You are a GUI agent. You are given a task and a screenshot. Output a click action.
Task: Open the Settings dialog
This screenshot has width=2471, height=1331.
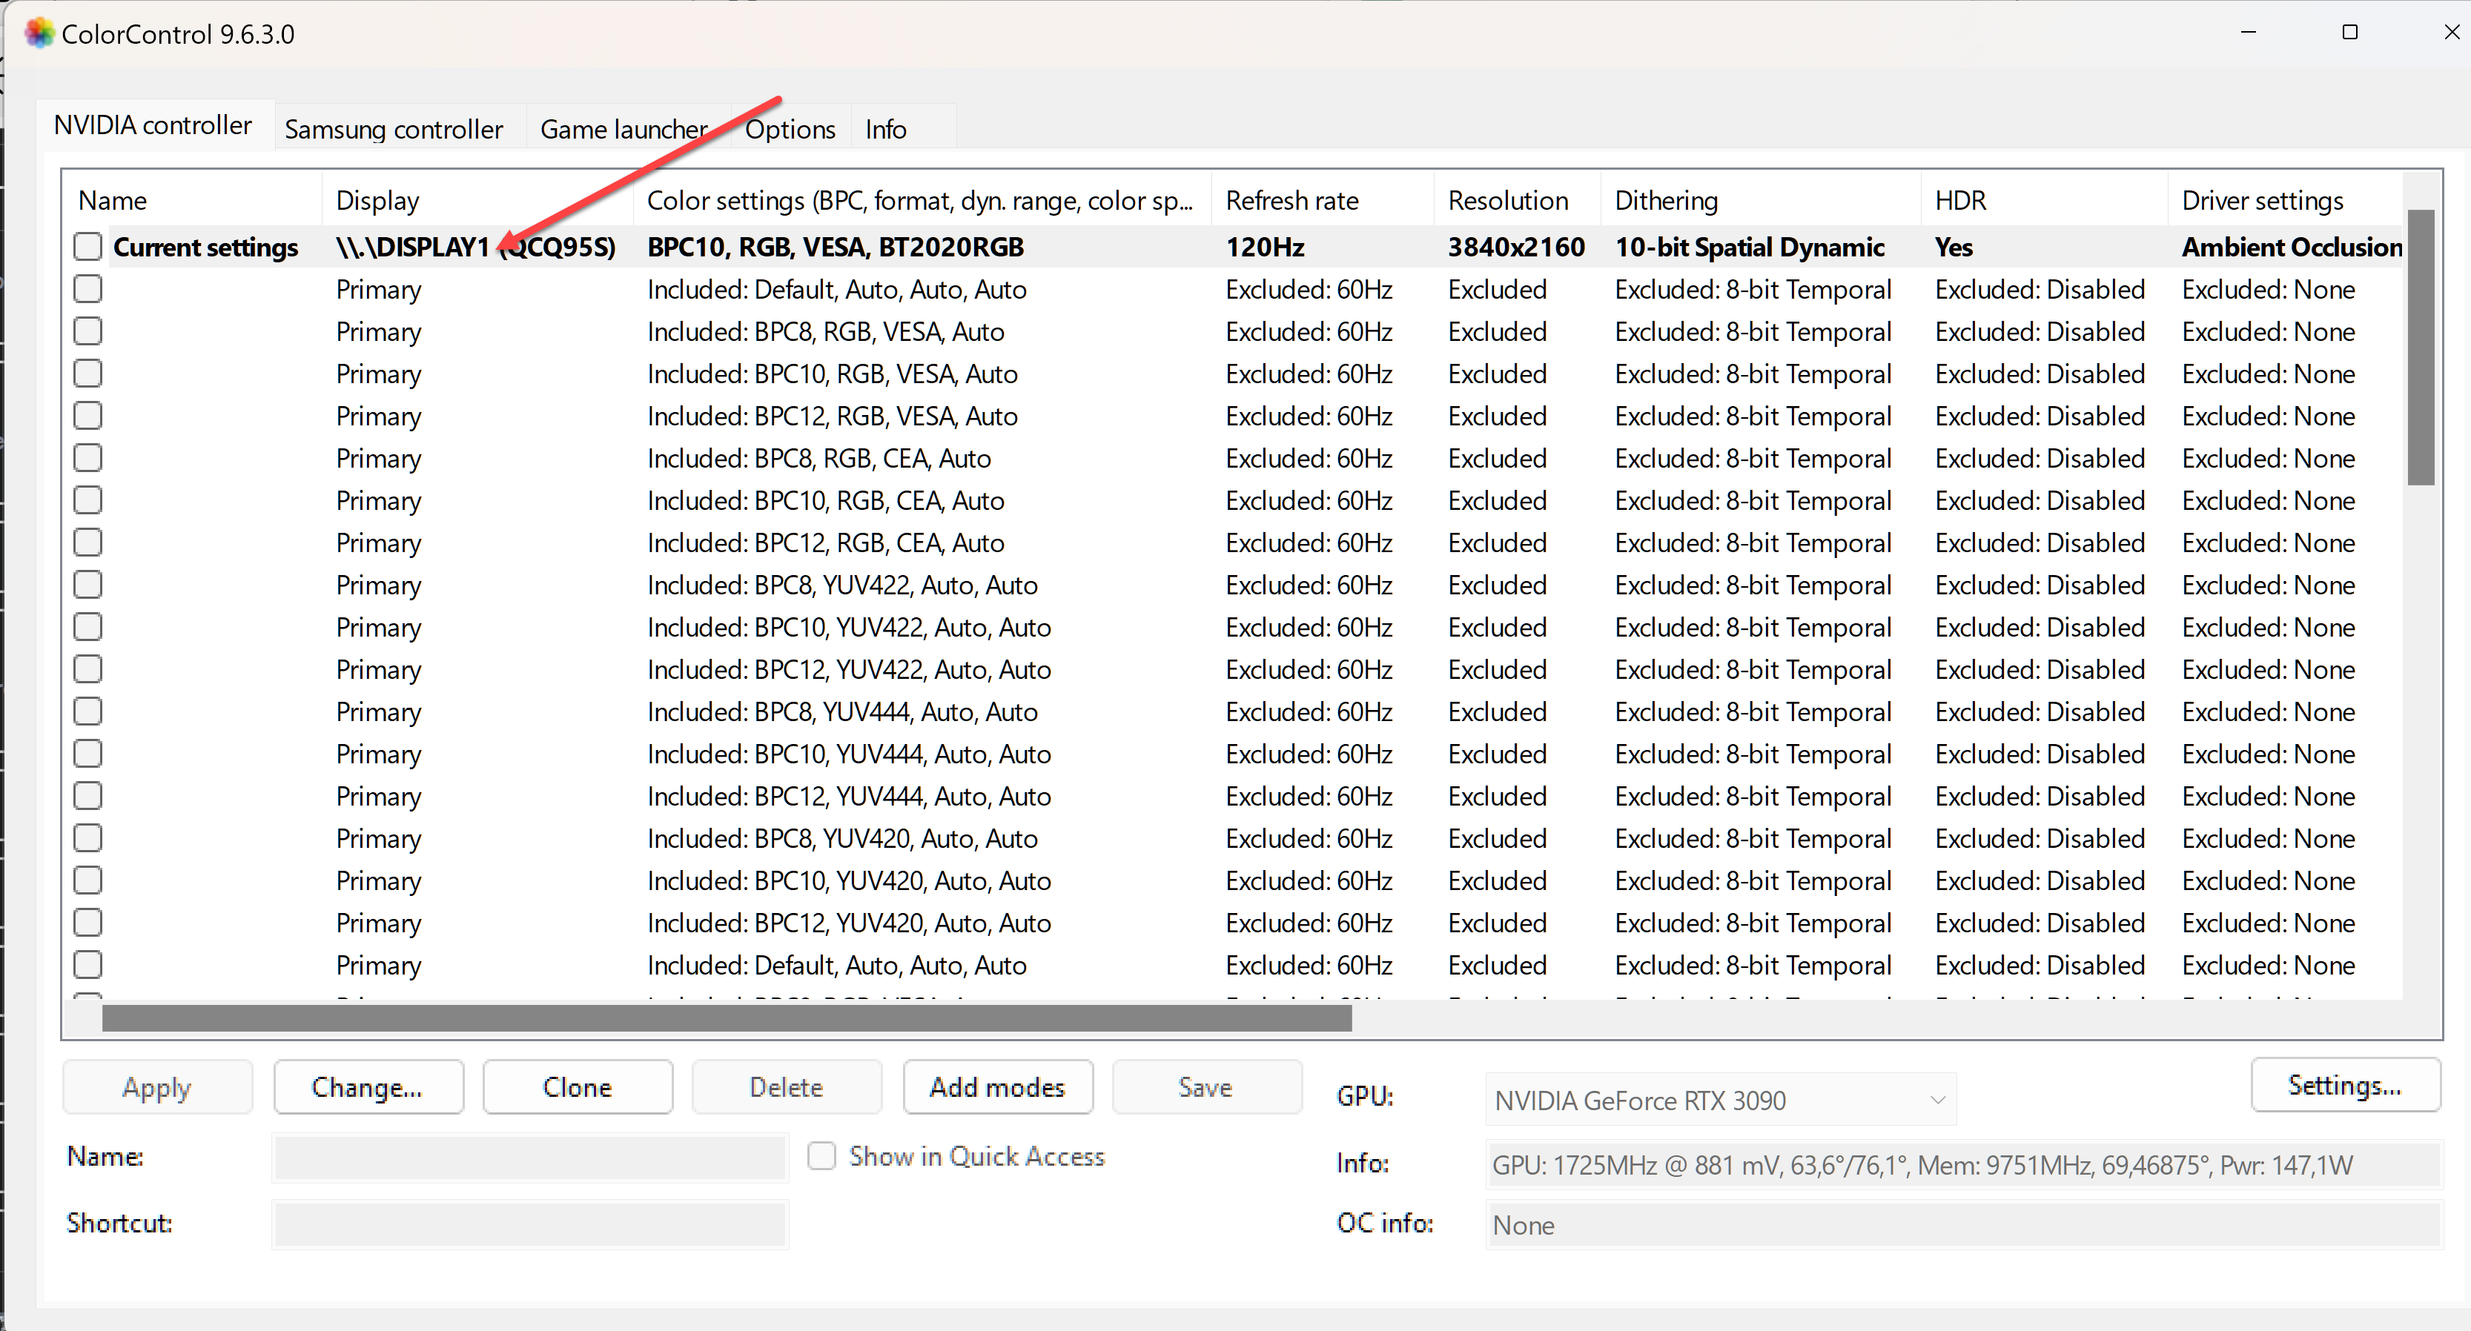(x=2344, y=1084)
